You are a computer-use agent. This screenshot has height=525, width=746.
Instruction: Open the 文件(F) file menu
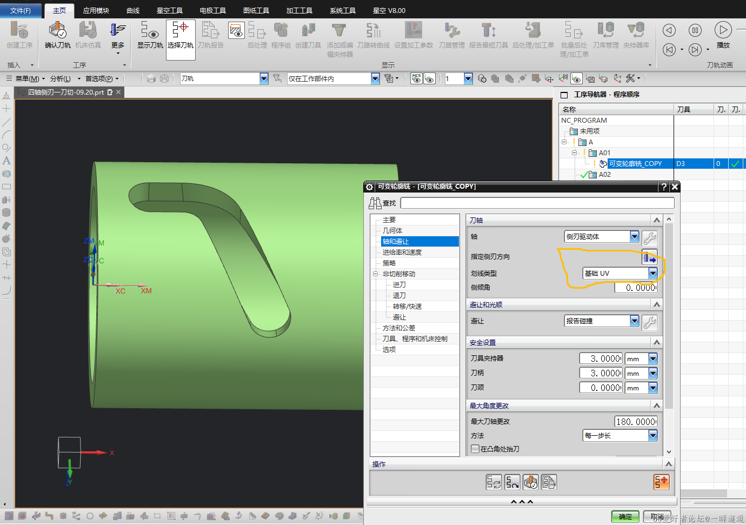pos(21,10)
